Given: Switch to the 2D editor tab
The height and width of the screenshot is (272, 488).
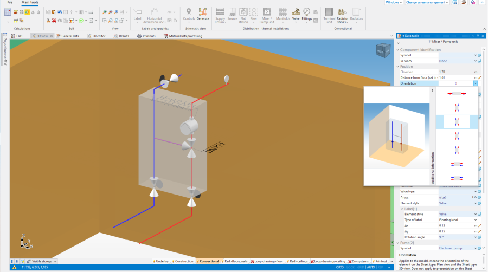Looking at the screenshot, I should tap(97, 36).
